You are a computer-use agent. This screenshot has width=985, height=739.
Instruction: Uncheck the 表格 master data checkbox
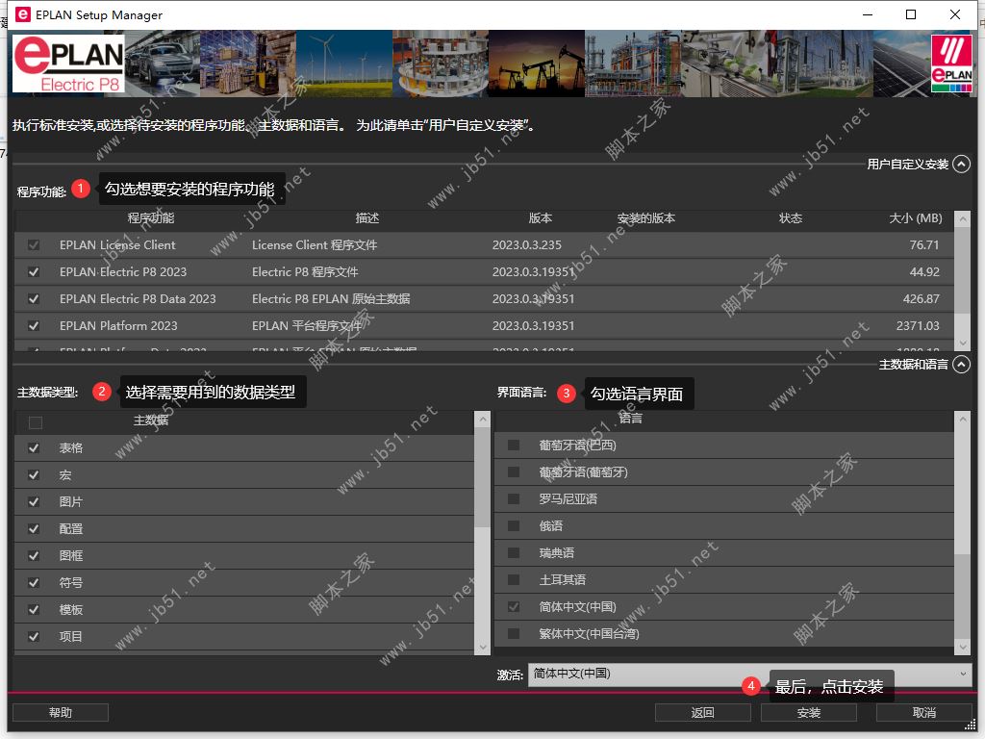(34, 448)
